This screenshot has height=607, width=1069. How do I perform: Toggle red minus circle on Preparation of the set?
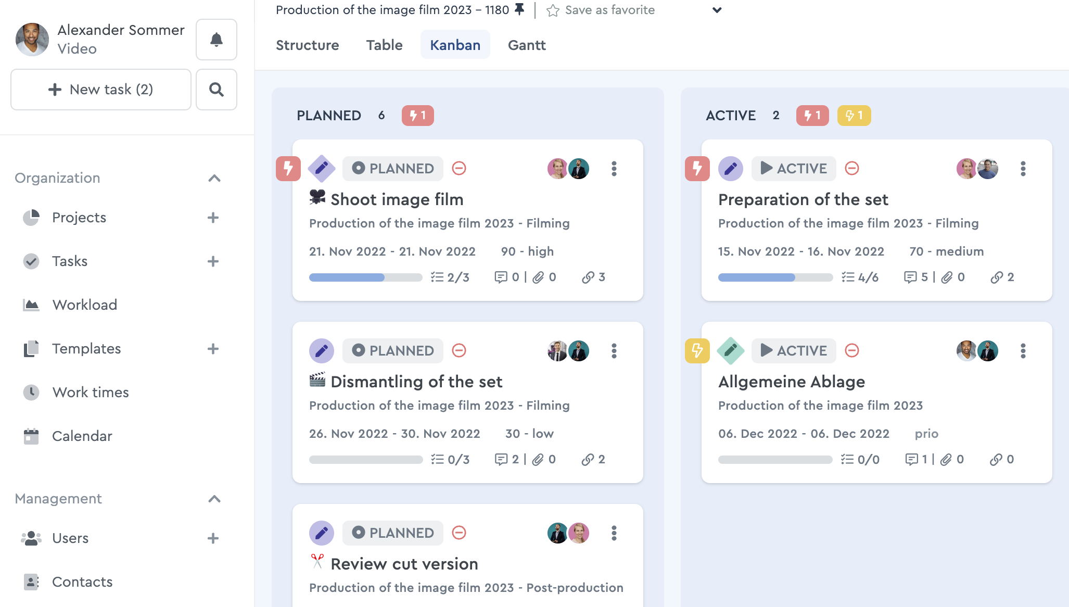(852, 169)
